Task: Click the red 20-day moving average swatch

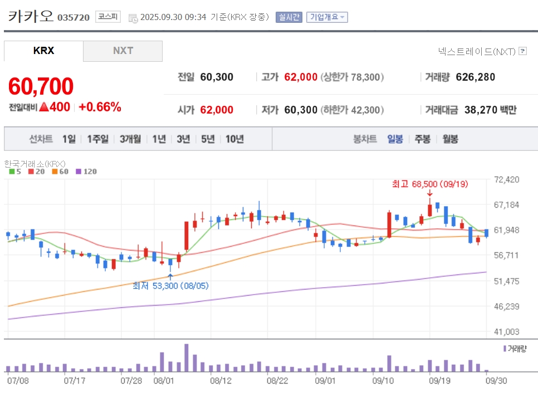Action: coord(31,171)
